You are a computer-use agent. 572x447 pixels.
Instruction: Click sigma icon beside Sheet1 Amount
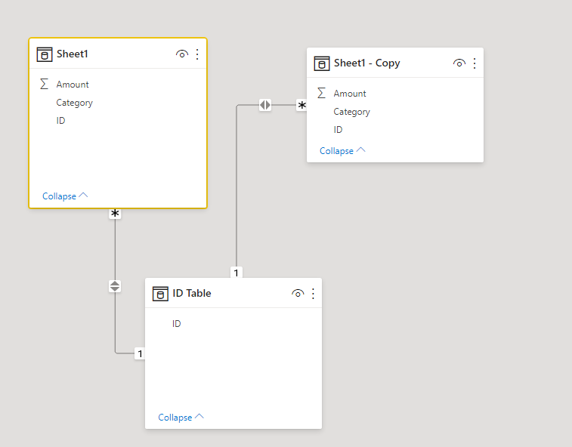tap(44, 84)
